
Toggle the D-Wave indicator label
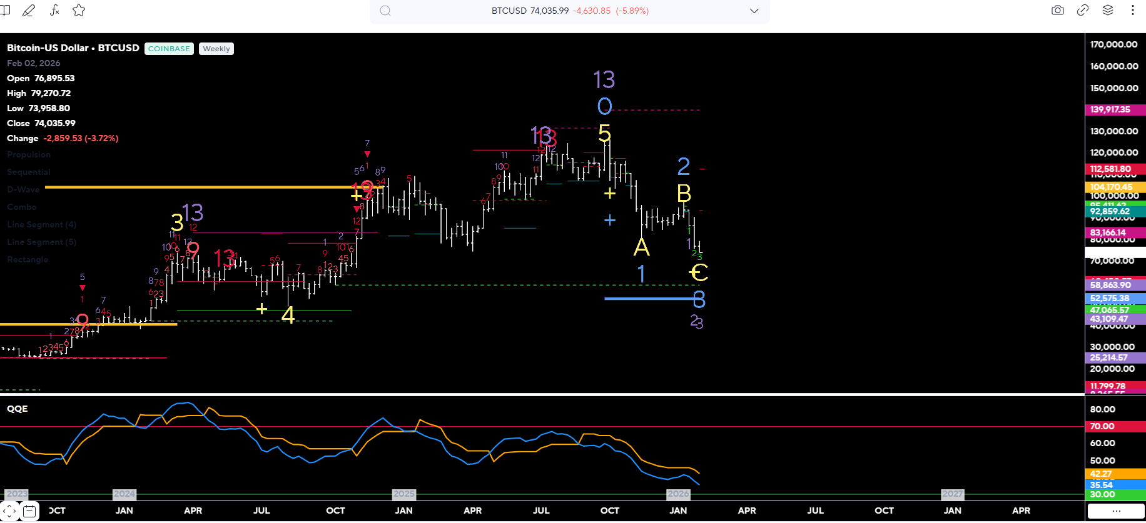[x=23, y=190]
